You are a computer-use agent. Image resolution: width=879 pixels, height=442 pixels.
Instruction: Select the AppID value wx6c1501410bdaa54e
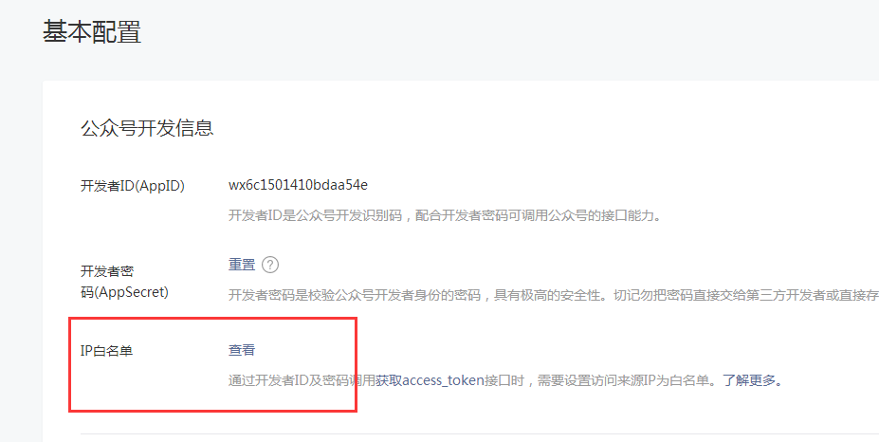click(x=299, y=185)
